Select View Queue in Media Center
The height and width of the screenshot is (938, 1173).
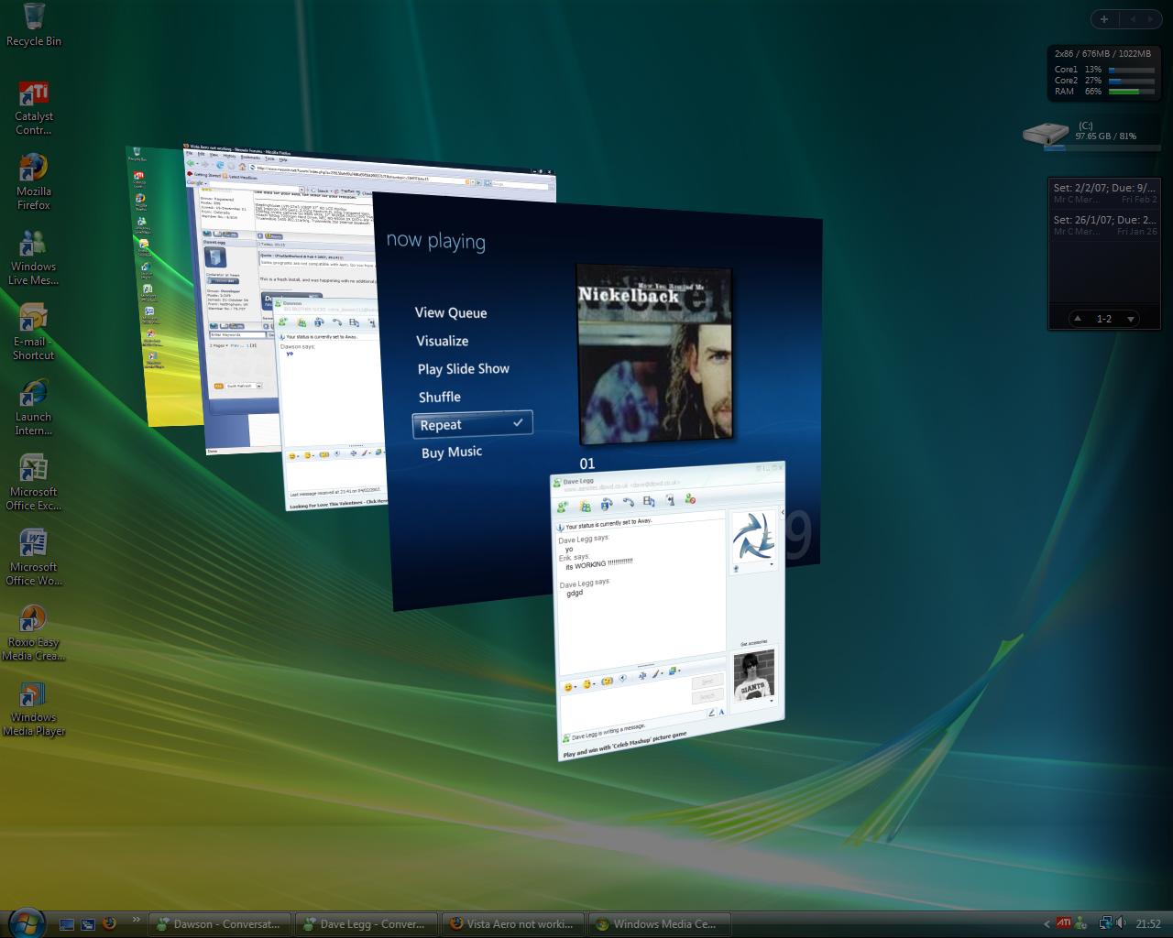450,312
